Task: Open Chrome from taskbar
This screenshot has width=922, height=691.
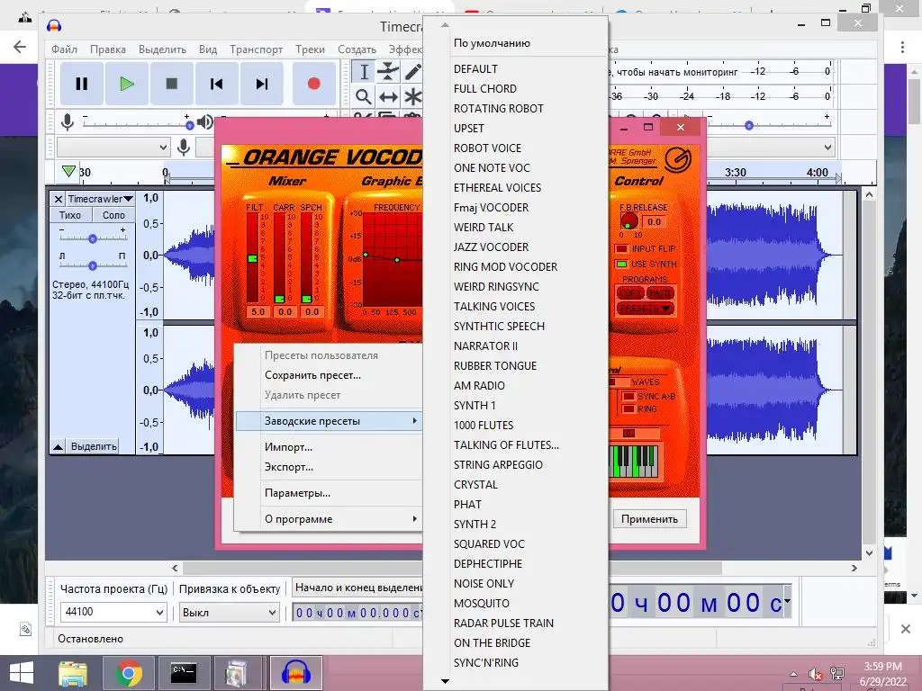Action: [128, 673]
